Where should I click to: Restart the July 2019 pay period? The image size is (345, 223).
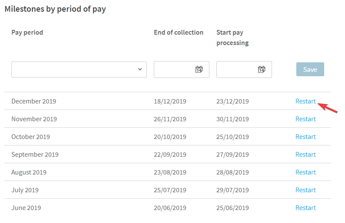pos(305,190)
